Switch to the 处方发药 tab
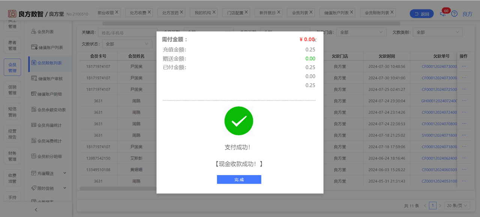The width and height of the screenshot is (480, 217). 170,13
